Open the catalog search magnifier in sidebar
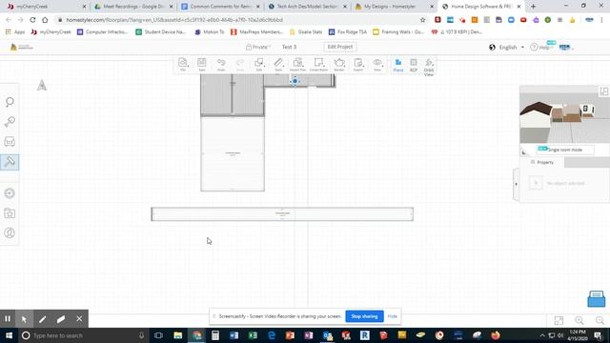 (10, 102)
